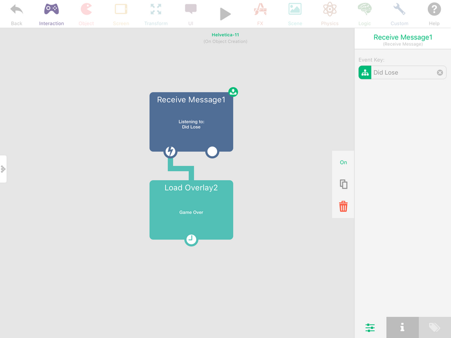Open the Scene behaviors category

295,15
